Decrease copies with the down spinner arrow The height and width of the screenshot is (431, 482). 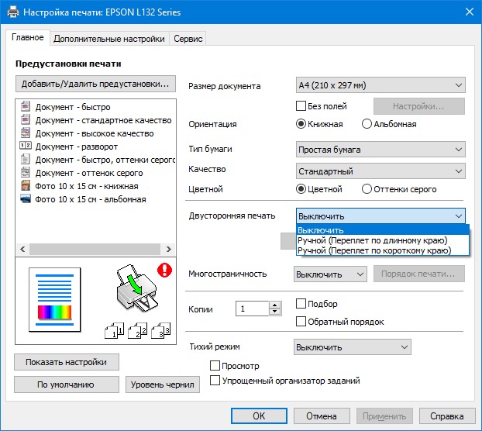[x=275, y=312]
